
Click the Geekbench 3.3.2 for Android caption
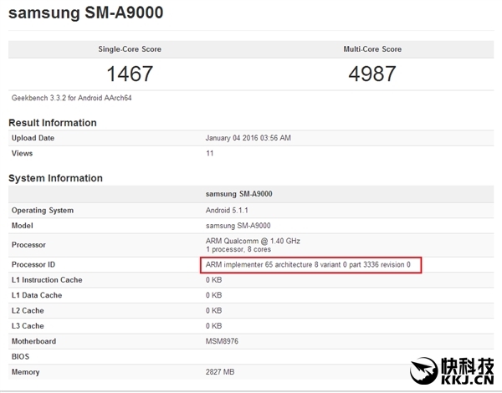(71, 98)
